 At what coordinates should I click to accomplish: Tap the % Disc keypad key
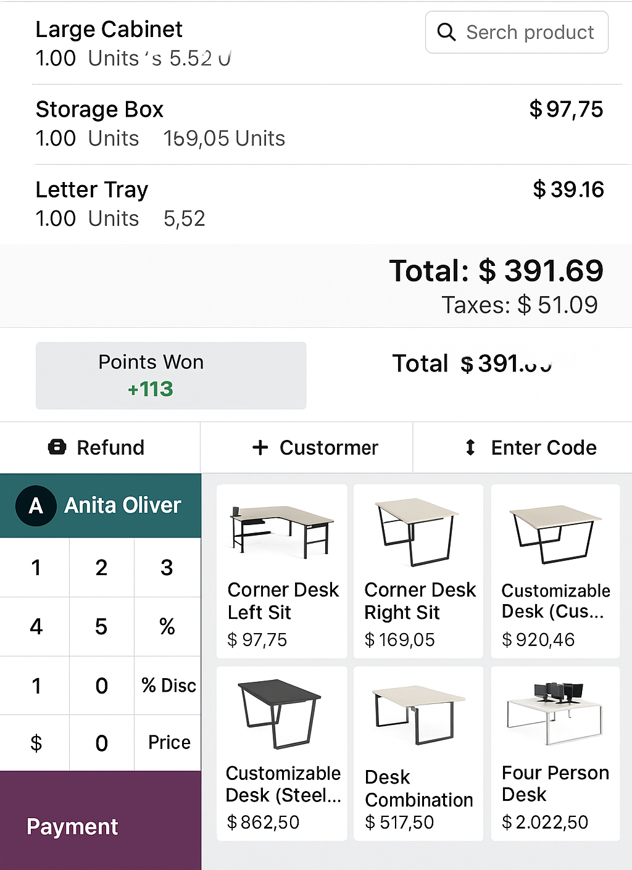pos(168,686)
